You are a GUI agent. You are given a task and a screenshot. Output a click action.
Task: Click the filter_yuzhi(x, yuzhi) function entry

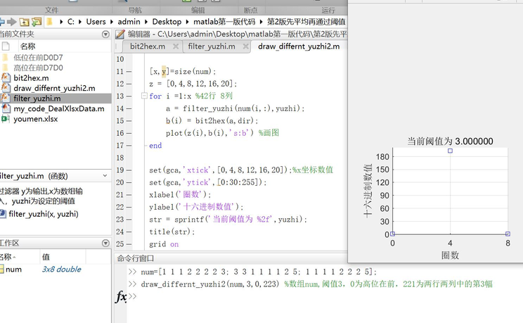click(x=44, y=214)
